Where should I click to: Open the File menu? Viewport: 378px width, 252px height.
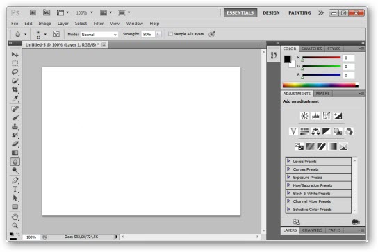[x=15, y=24]
